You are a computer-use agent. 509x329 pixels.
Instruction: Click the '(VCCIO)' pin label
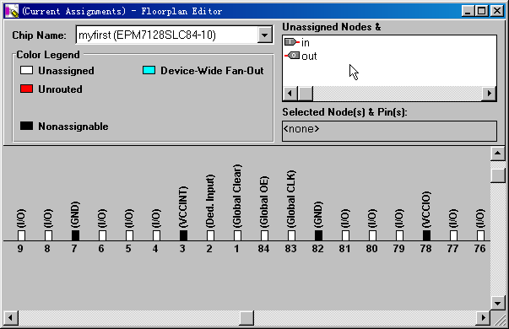[426, 209]
